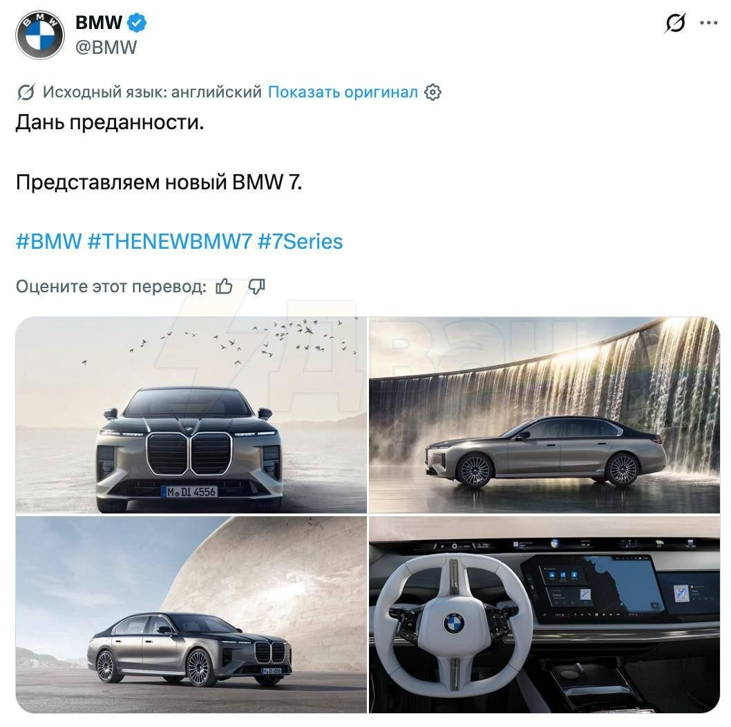Click the BMW account display name
The image size is (731, 727).
[99, 22]
